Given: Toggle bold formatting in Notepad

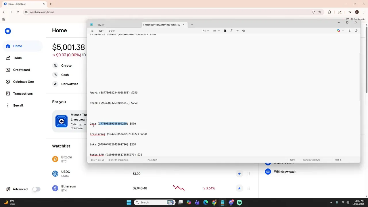Looking at the screenshot, I should click(x=225, y=31).
